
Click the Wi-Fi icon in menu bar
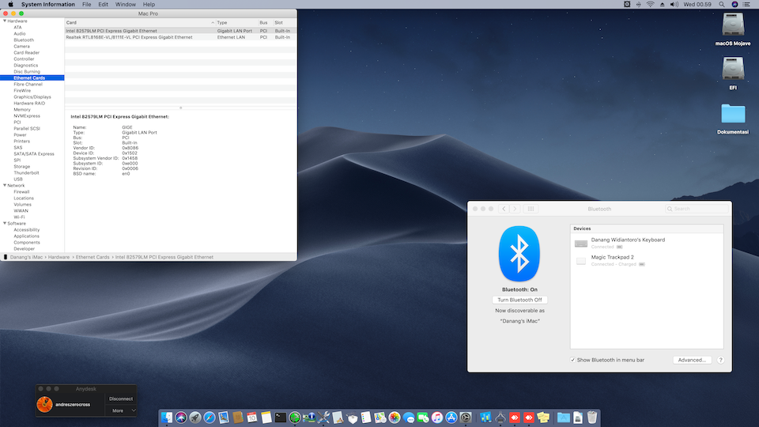pyautogui.click(x=650, y=5)
